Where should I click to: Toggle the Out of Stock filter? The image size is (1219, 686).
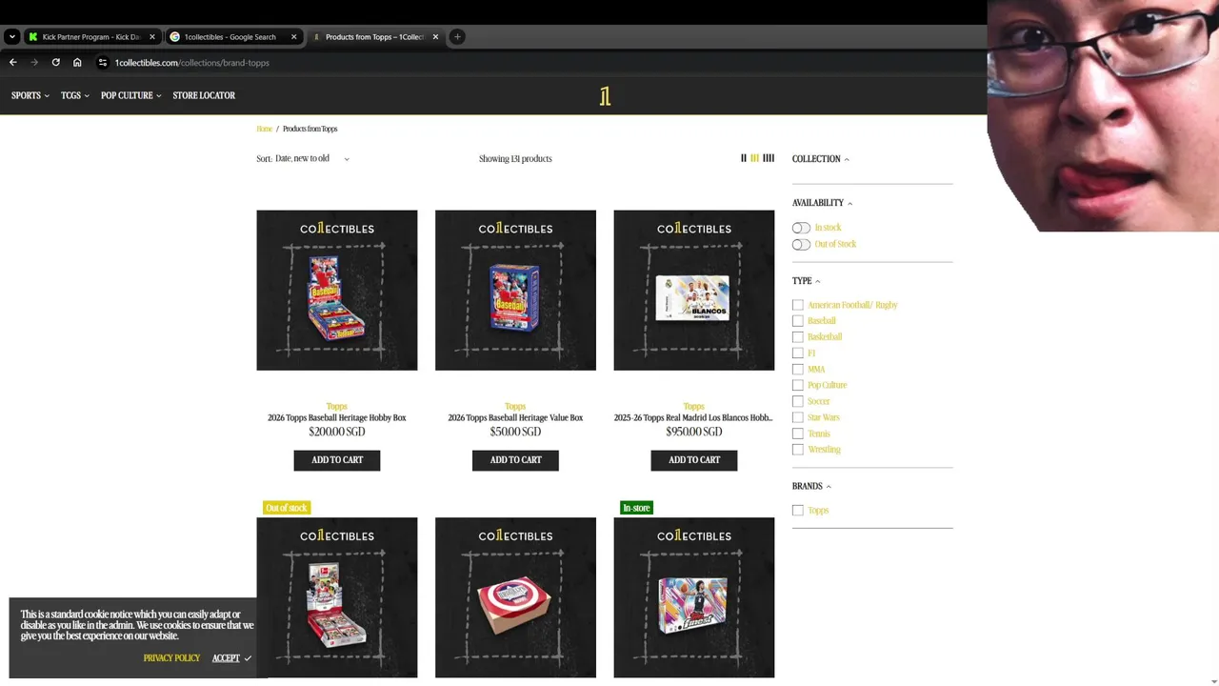801,245
